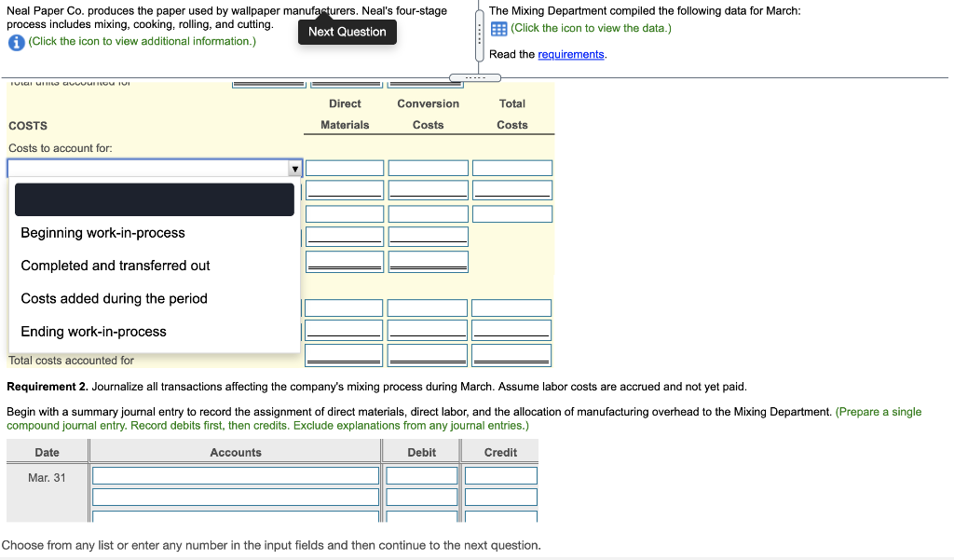Image resolution: width=954 pixels, height=560 pixels.
Task: Click the top Credit entry box
Action: click(500, 475)
